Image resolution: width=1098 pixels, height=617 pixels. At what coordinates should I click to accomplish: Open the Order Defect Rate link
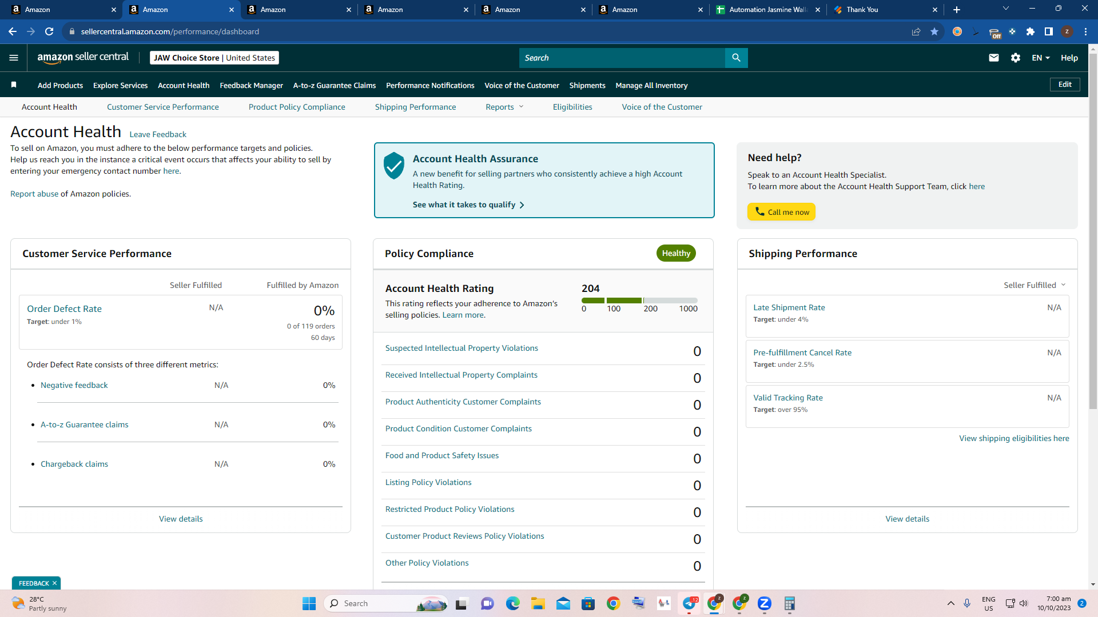(x=64, y=308)
